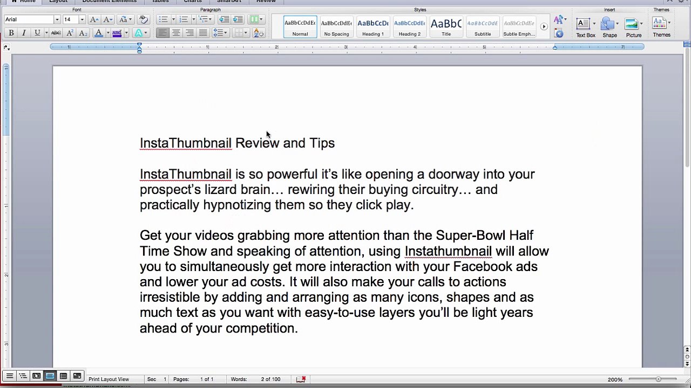This screenshot has height=388, width=691.
Task: Switch to the Tables tab
Action: click(160, 2)
